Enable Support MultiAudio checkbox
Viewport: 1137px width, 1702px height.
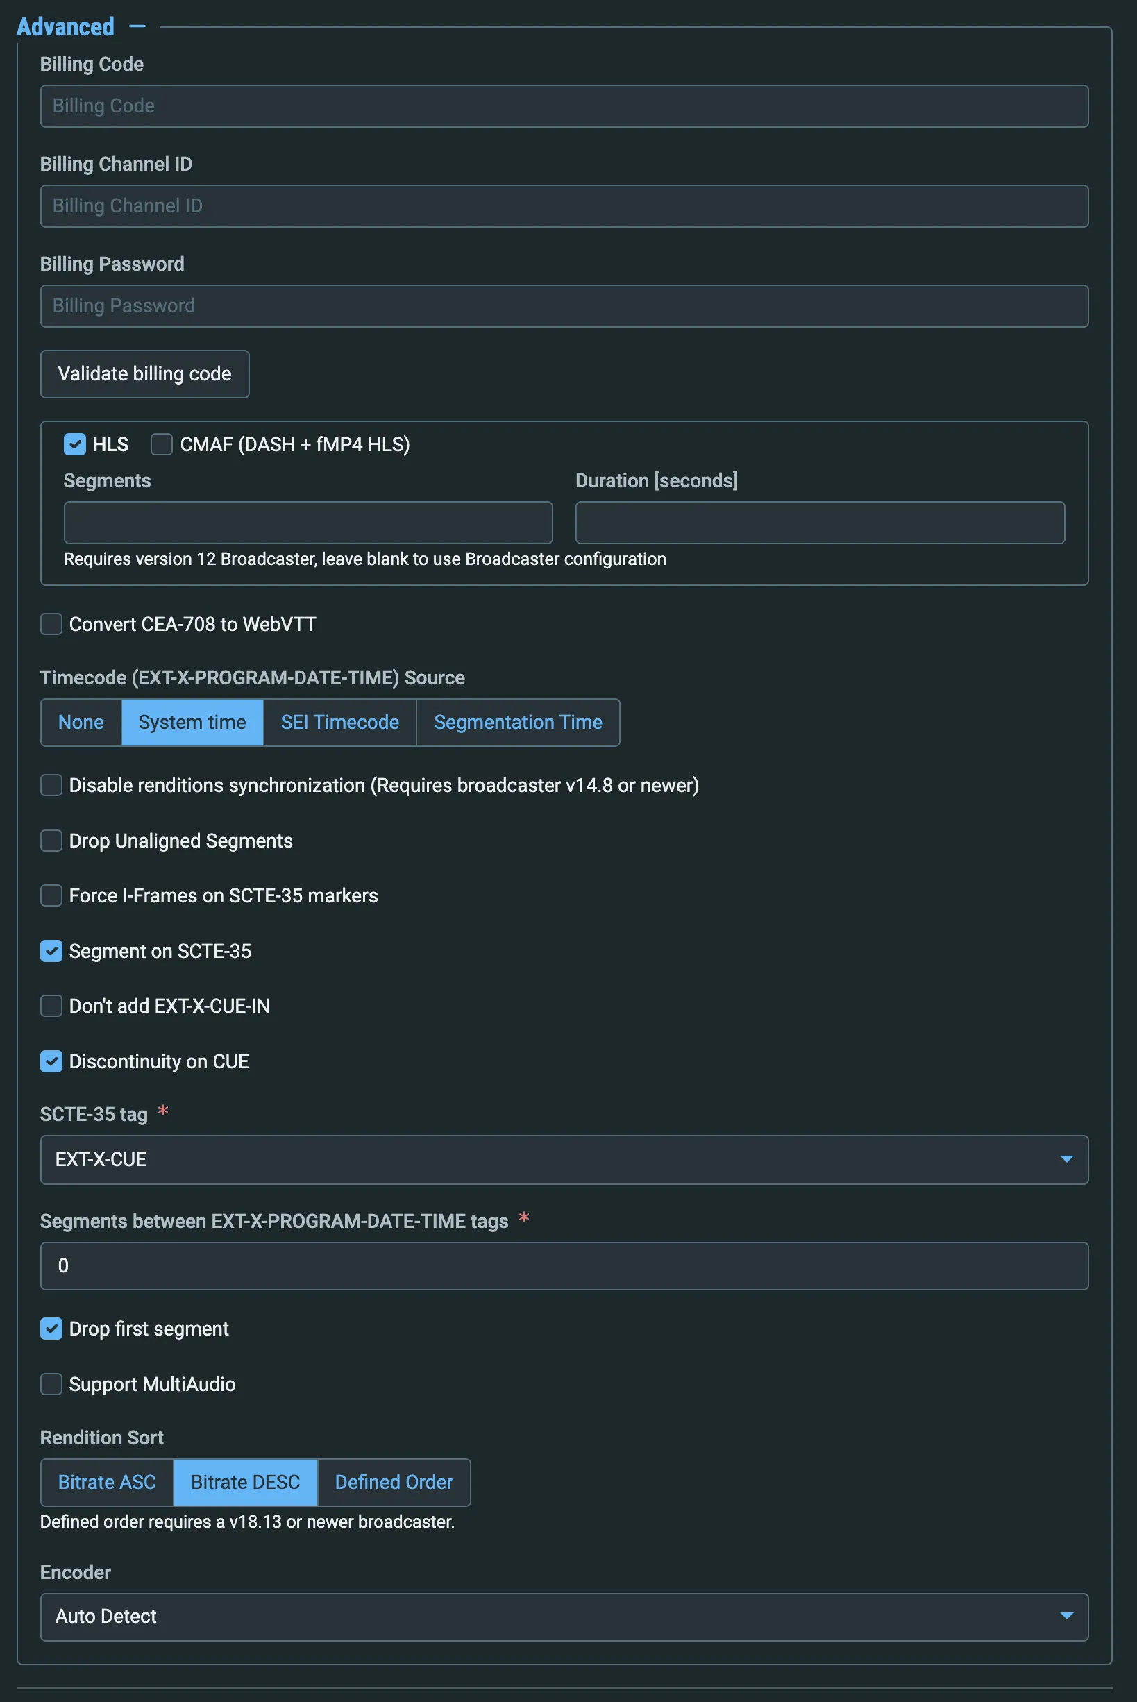pos(51,1384)
